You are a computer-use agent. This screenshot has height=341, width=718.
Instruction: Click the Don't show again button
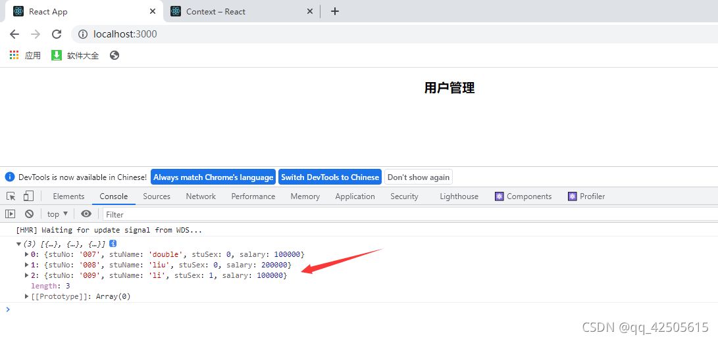point(419,177)
